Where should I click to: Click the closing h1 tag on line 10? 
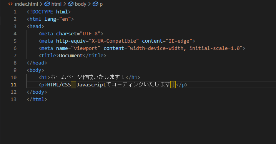[133, 77]
